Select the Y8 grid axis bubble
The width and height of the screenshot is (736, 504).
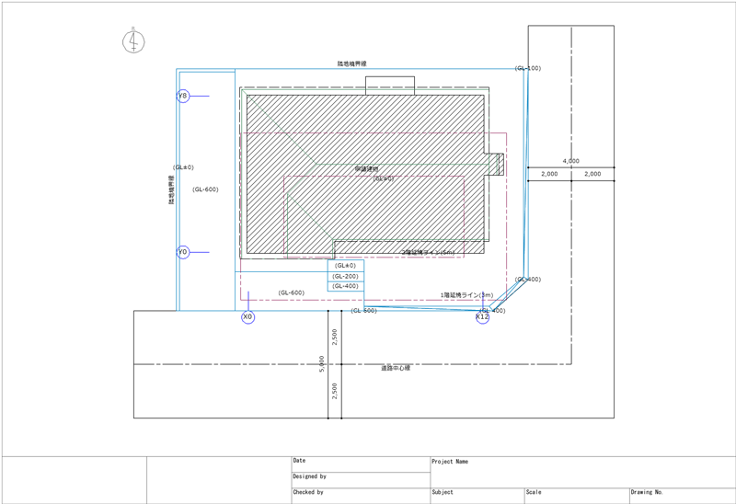tap(183, 96)
